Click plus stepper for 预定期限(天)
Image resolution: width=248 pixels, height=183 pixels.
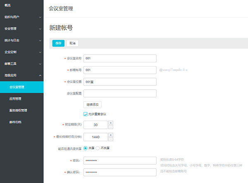pyautogui.click(x=110, y=123)
